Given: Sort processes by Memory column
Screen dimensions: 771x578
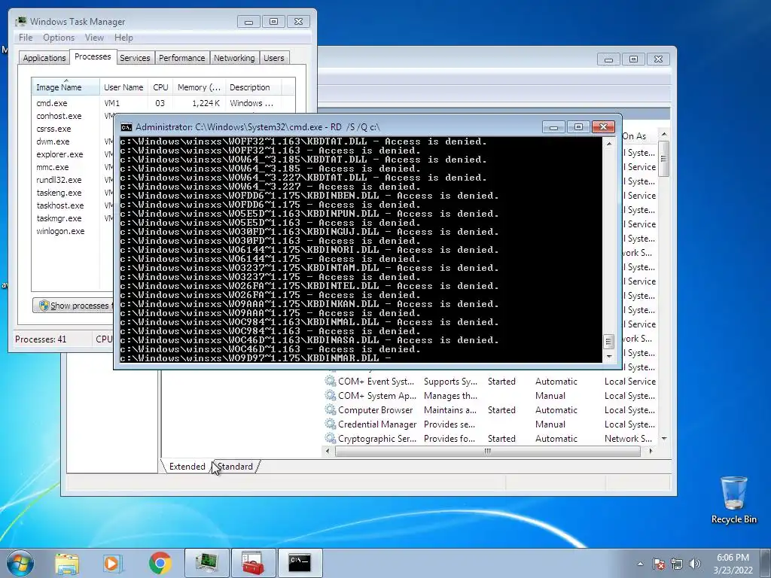Looking at the screenshot, I should coord(199,87).
